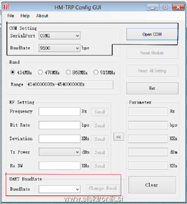Minimize the HM-TRP Config GUI window
The image size is (187, 204).
153,7
